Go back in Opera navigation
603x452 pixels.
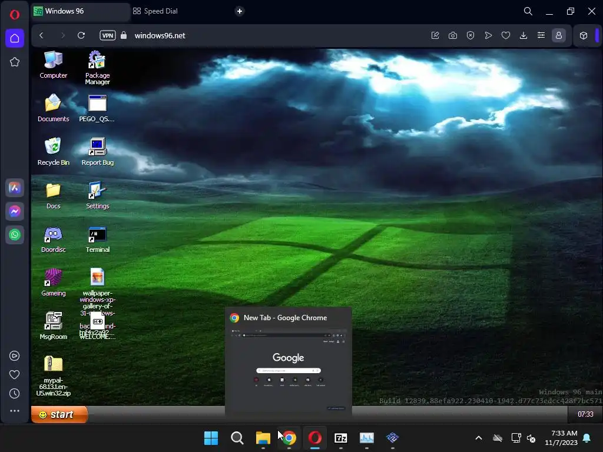coord(42,35)
